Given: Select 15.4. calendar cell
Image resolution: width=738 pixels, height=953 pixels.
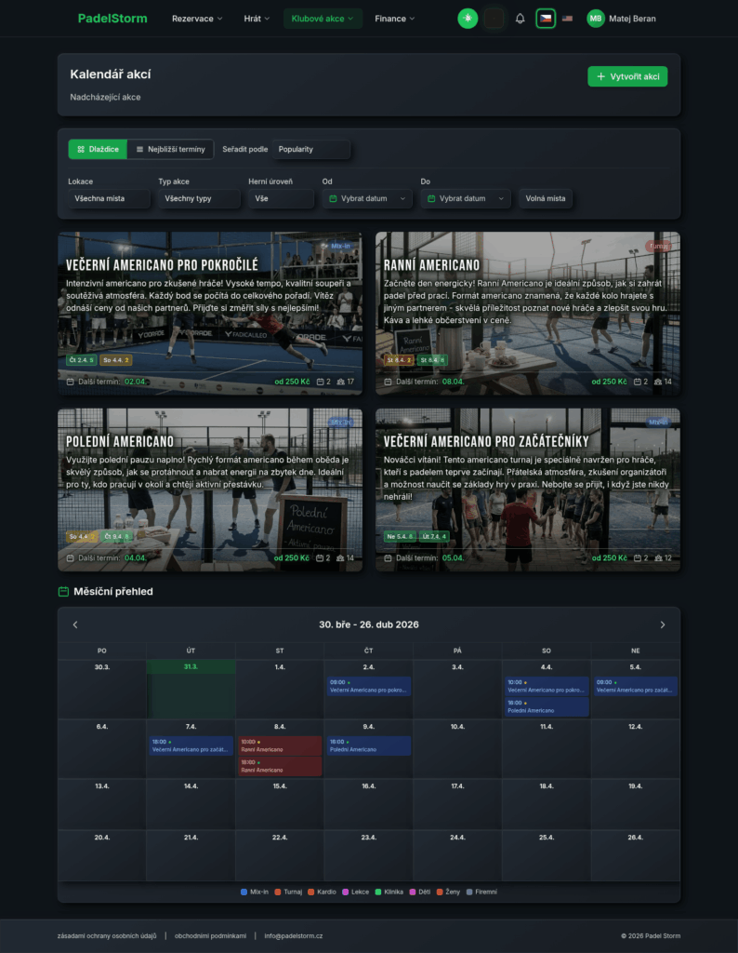Looking at the screenshot, I should pyautogui.click(x=280, y=804).
